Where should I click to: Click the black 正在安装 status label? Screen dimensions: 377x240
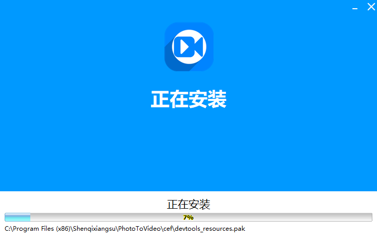[188, 205]
